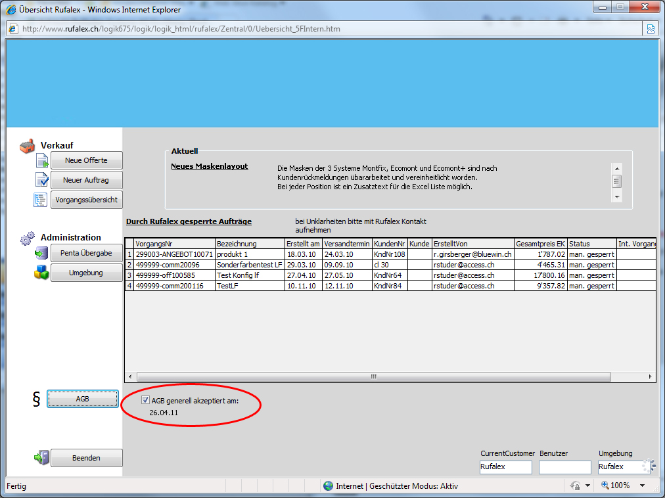Click the Sonderfarbentest LF cell
Screen dimensions: 665x498
point(250,265)
